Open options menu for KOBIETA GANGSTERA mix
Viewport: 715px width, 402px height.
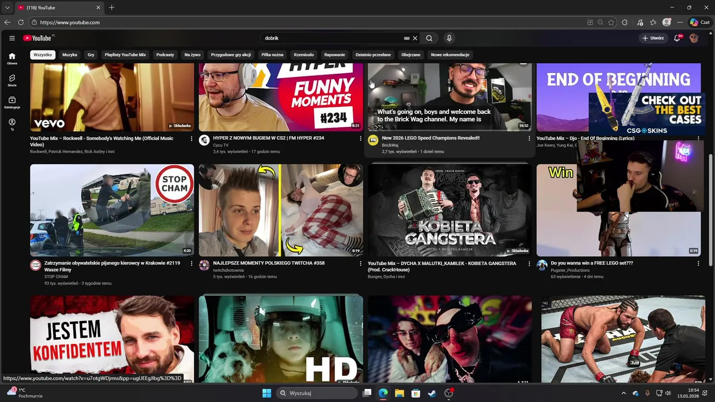pyautogui.click(x=529, y=264)
